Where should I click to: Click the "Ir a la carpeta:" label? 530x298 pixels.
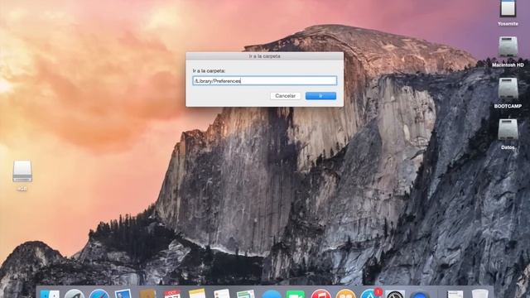pyautogui.click(x=209, y=71)
